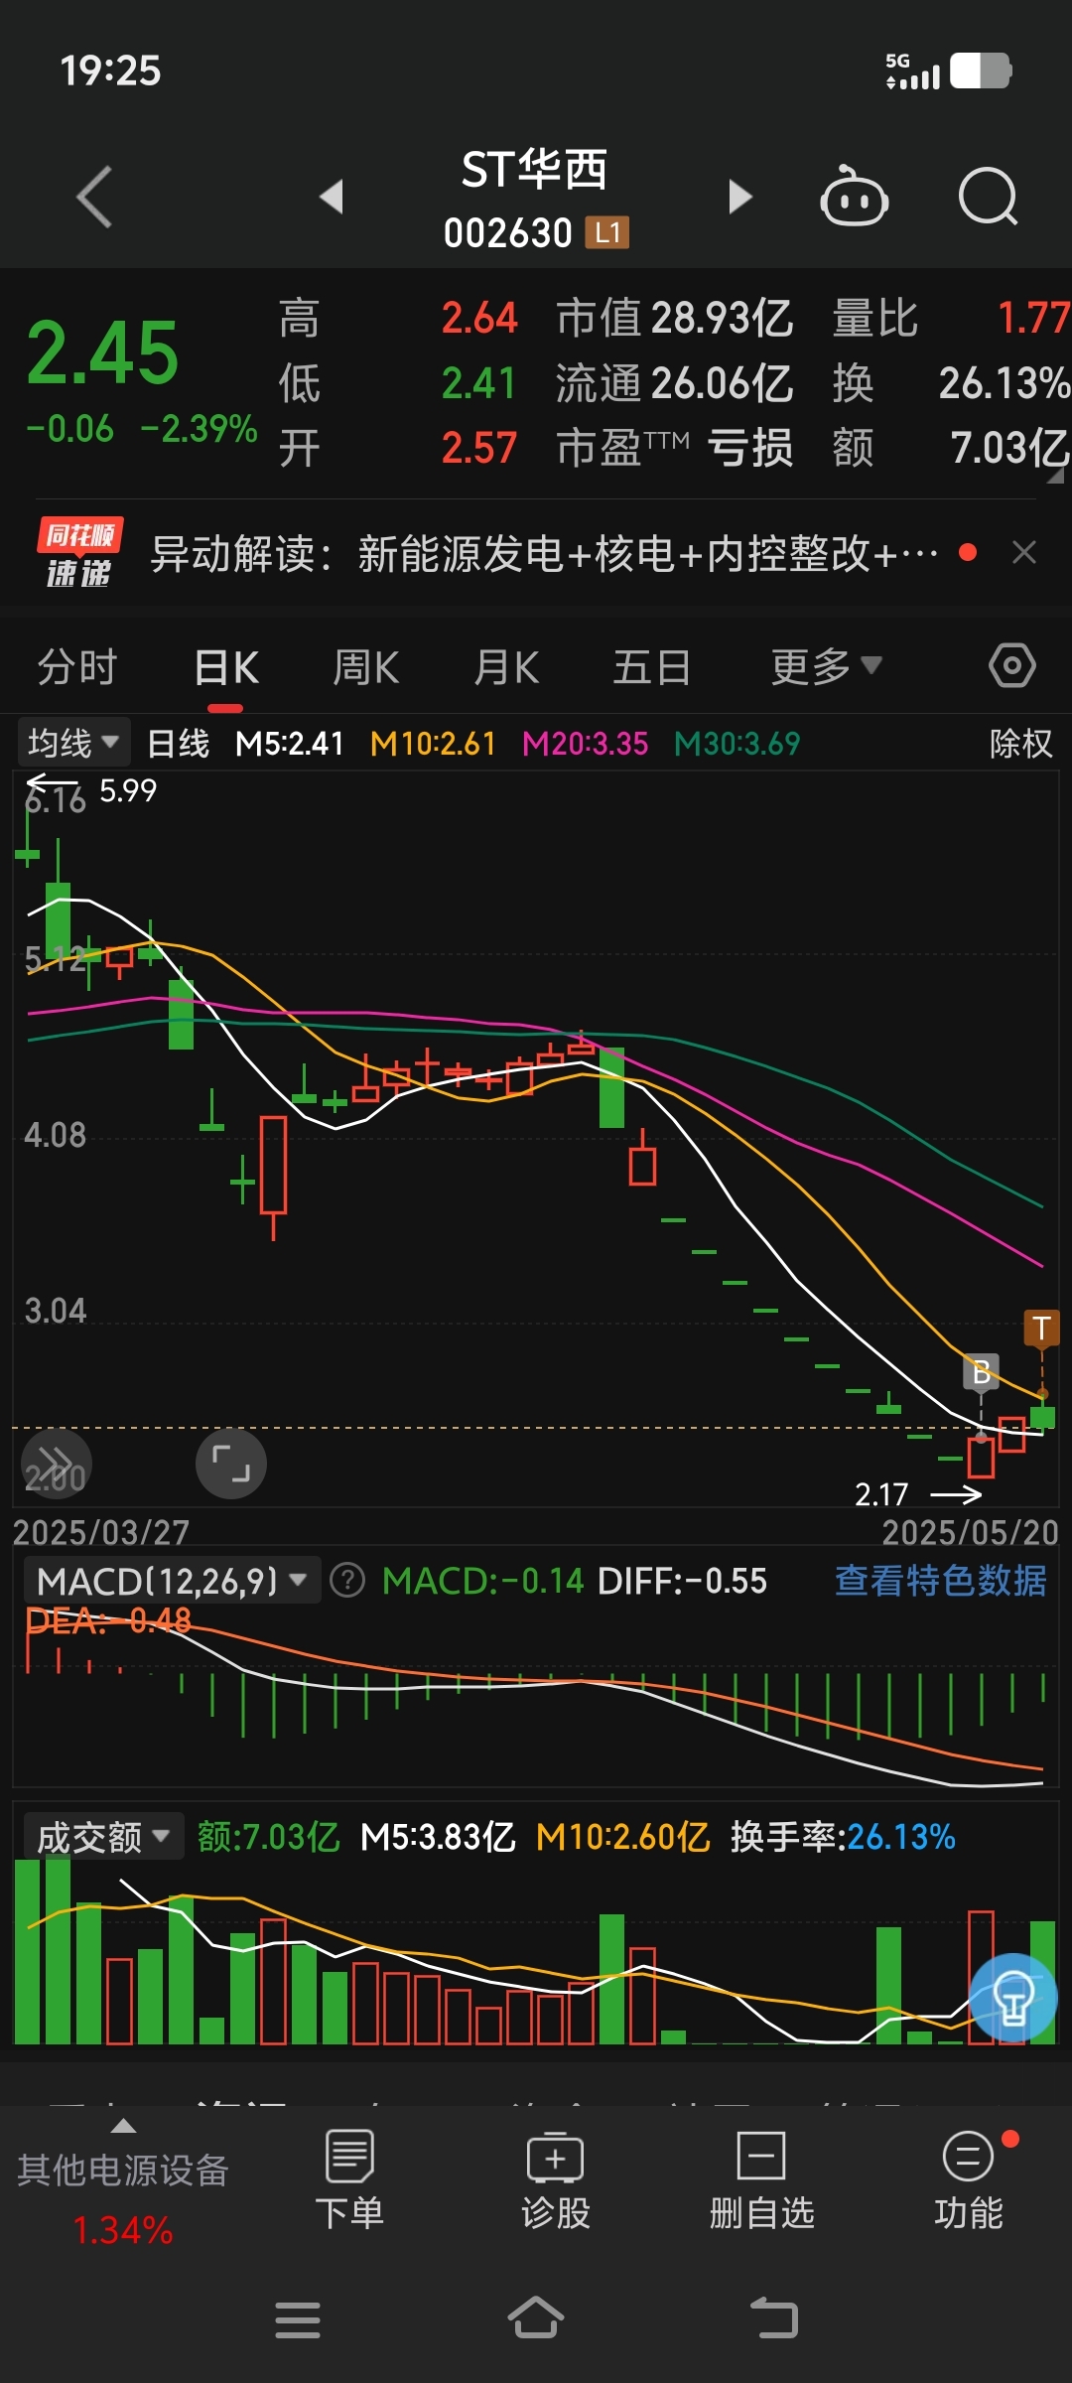
Task: Remove from watchlist via 删自选
Action: [761, 2180]
